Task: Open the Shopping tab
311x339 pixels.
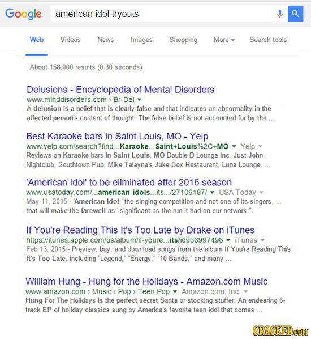Action: (183, 40)
